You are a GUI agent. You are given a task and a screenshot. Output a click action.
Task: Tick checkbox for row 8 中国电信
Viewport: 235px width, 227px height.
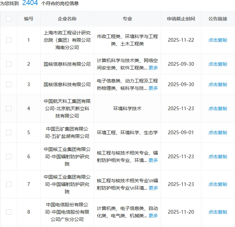pos(9,212)
